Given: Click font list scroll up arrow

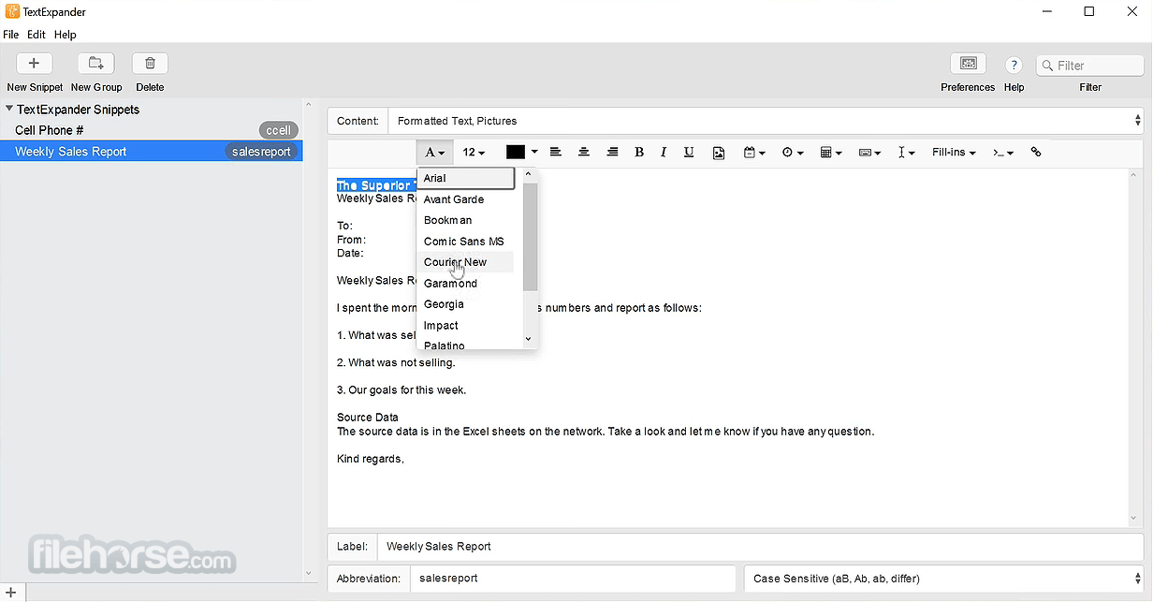Looking at the screenshot, I should [x=529, y=174].
